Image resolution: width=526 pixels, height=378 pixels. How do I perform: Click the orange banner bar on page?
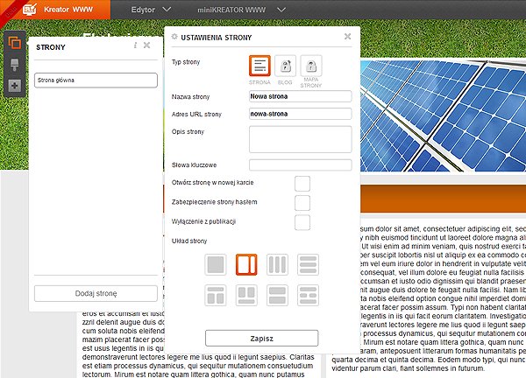tap(443, 199)
